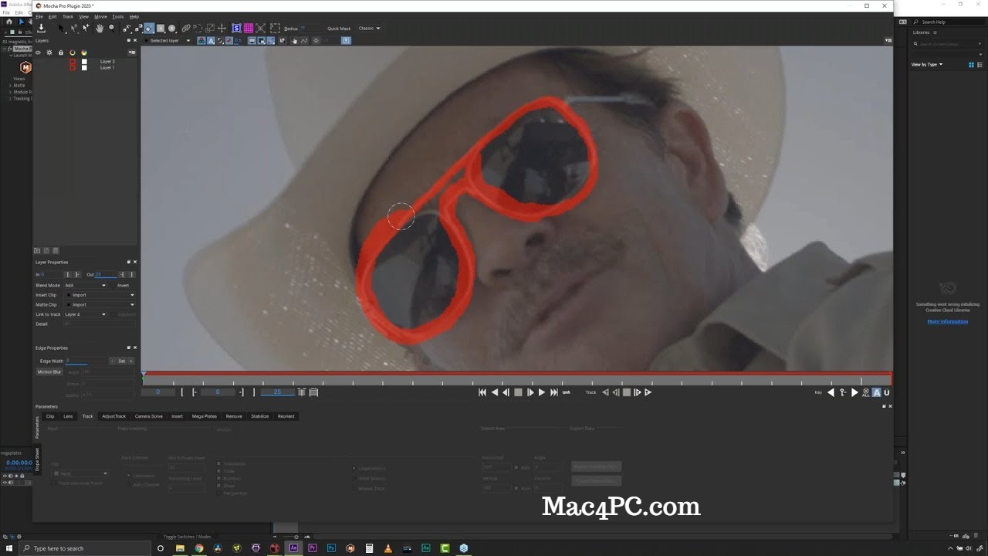Click the More information link in Libraries
988x556 pixels.
(x=947, y=321)
